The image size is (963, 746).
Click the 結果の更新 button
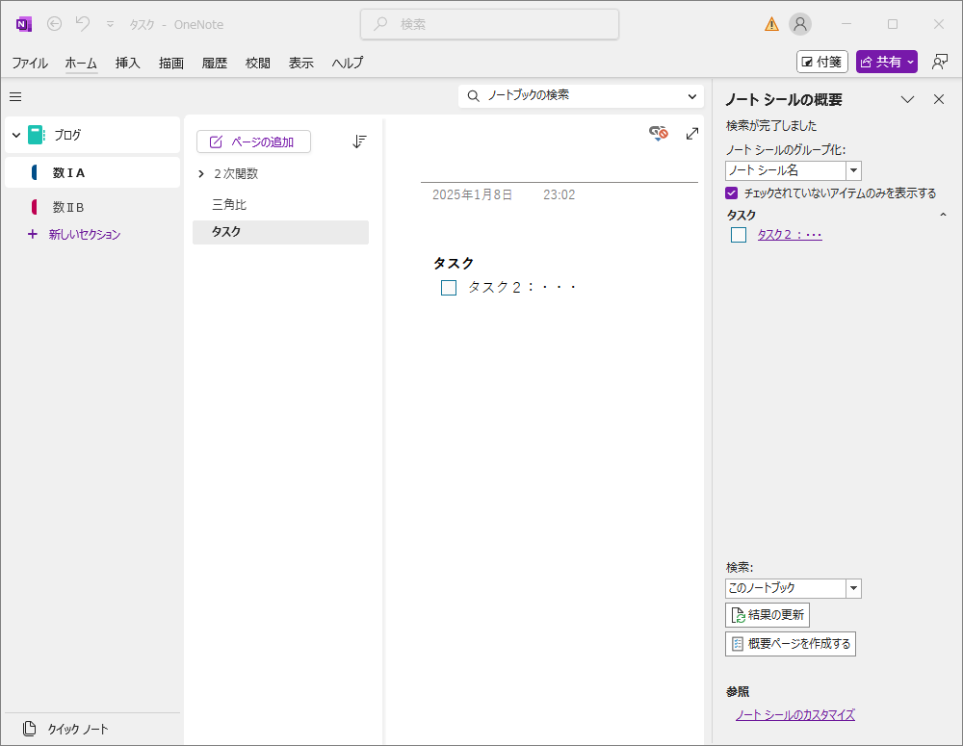pos(768,615)
